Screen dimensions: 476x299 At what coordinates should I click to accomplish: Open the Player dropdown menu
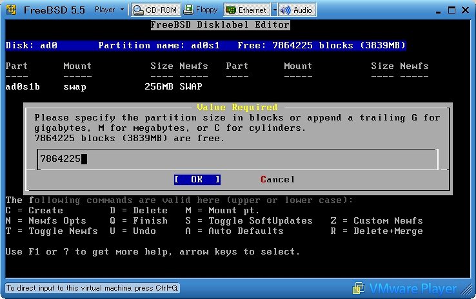[108, 10]
